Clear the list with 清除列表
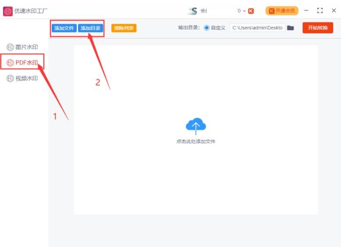 tap(124, 28)
